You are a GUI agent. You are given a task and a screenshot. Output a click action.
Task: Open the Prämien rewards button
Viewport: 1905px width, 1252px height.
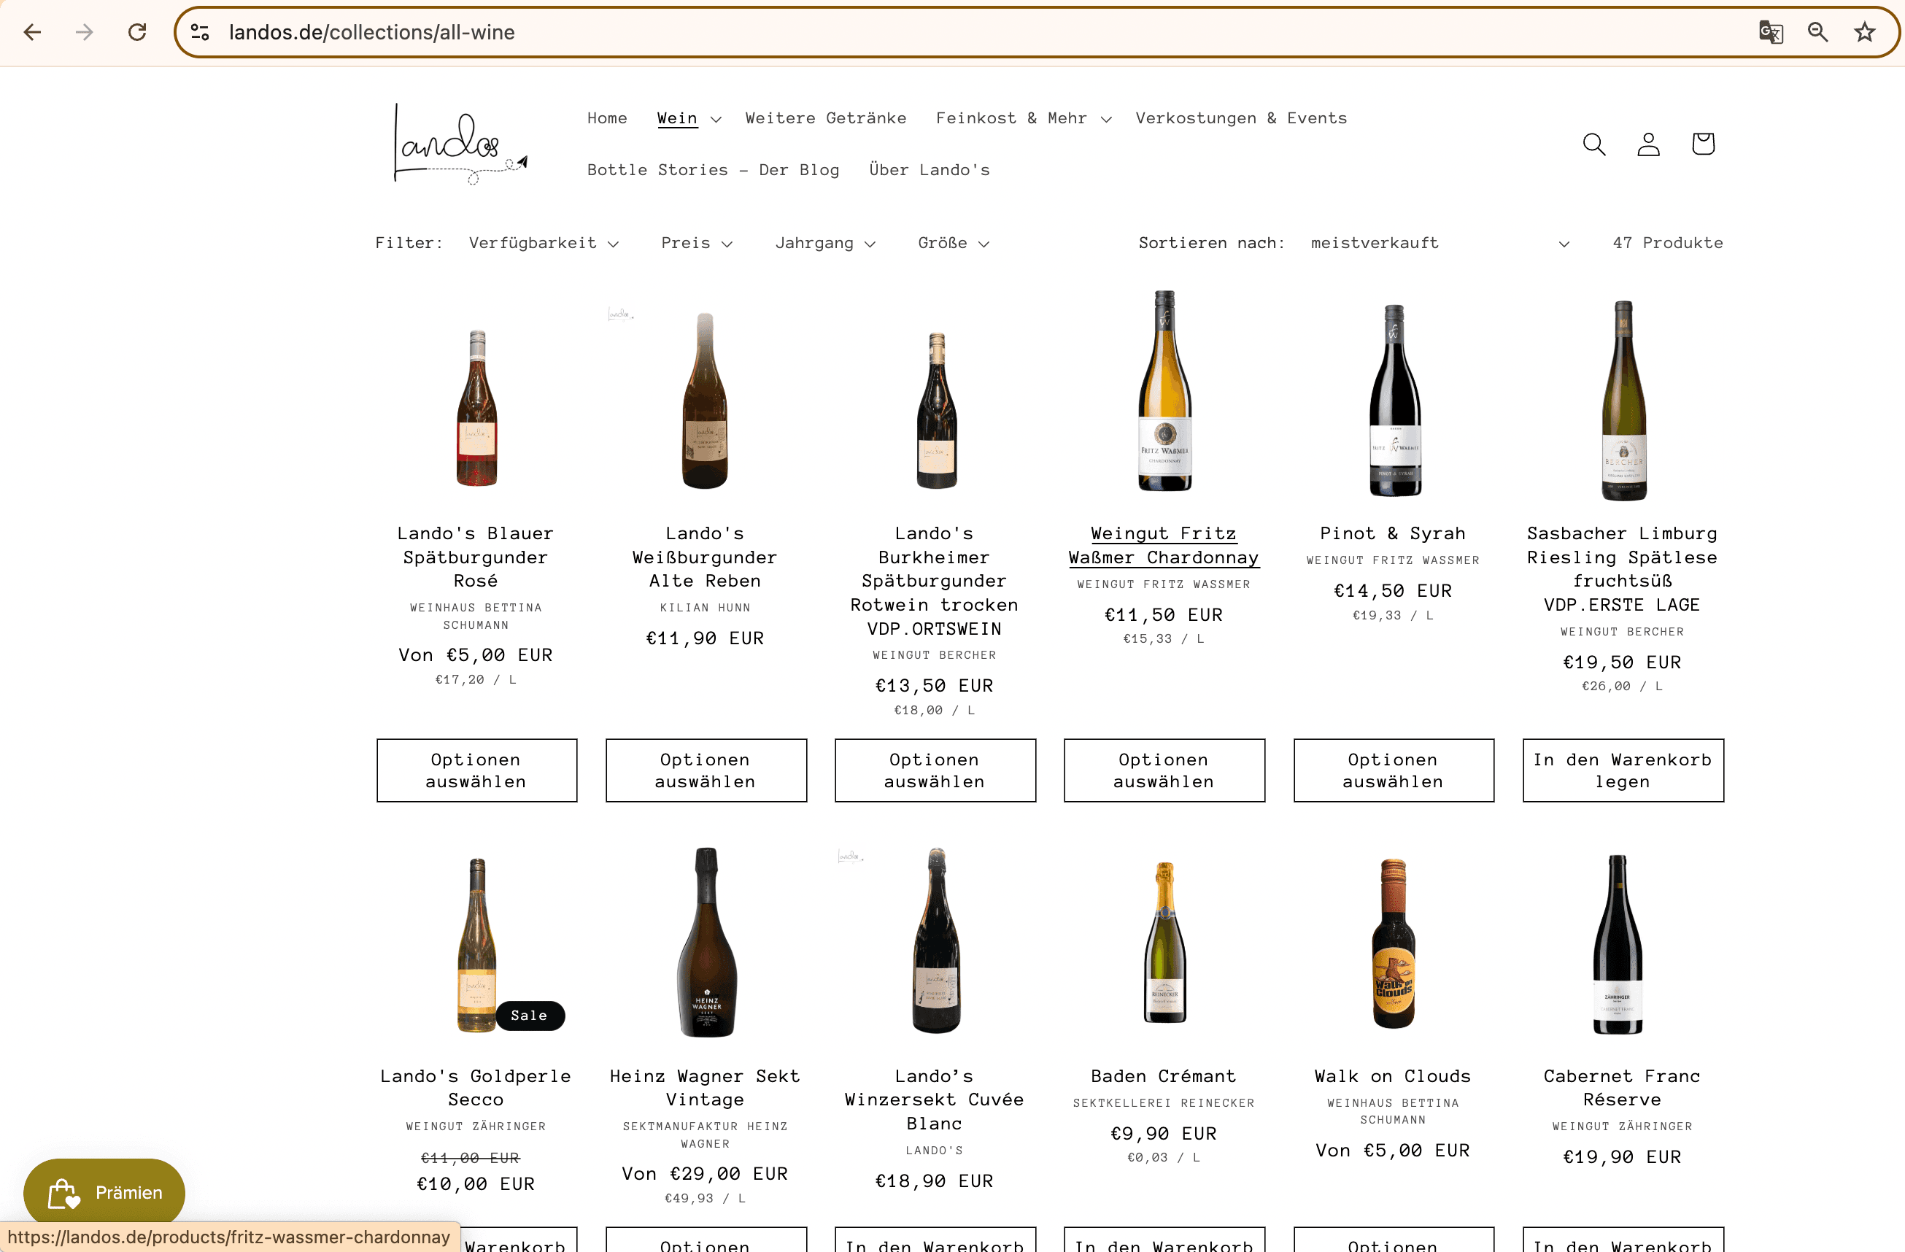click(105, 1192)
